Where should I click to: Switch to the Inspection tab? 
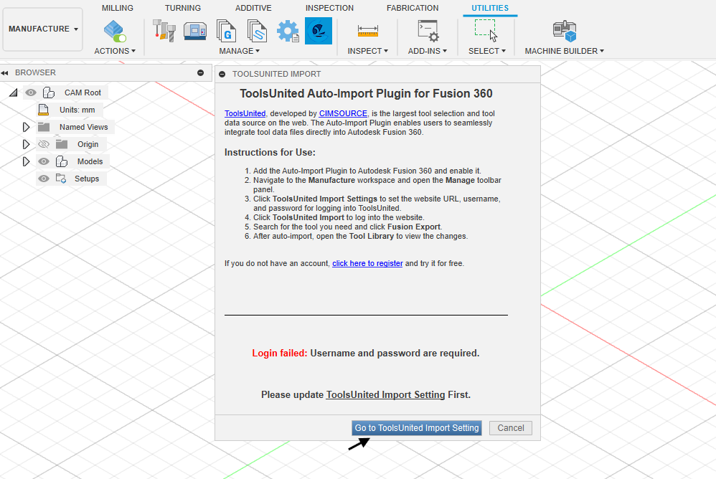click(329, 8)
